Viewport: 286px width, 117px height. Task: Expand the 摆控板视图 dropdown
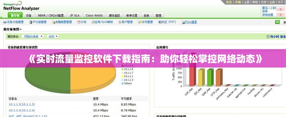pos(13,29)
